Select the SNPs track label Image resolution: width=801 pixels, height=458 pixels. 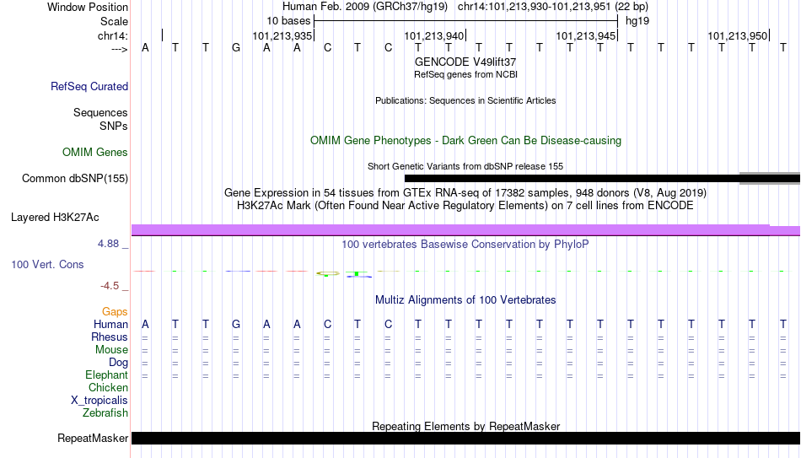coord(114,126)
